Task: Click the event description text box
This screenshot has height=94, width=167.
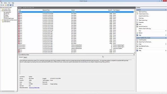Action: pyautogui.click(x=76, y=67)
